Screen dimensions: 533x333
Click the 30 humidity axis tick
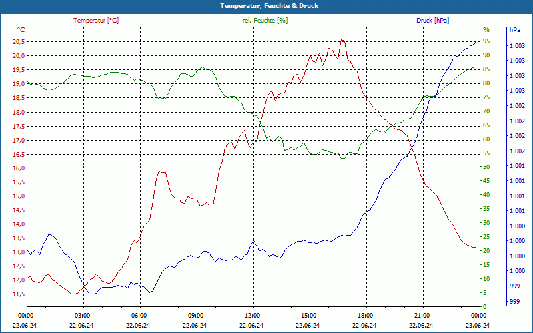(486, 223)
